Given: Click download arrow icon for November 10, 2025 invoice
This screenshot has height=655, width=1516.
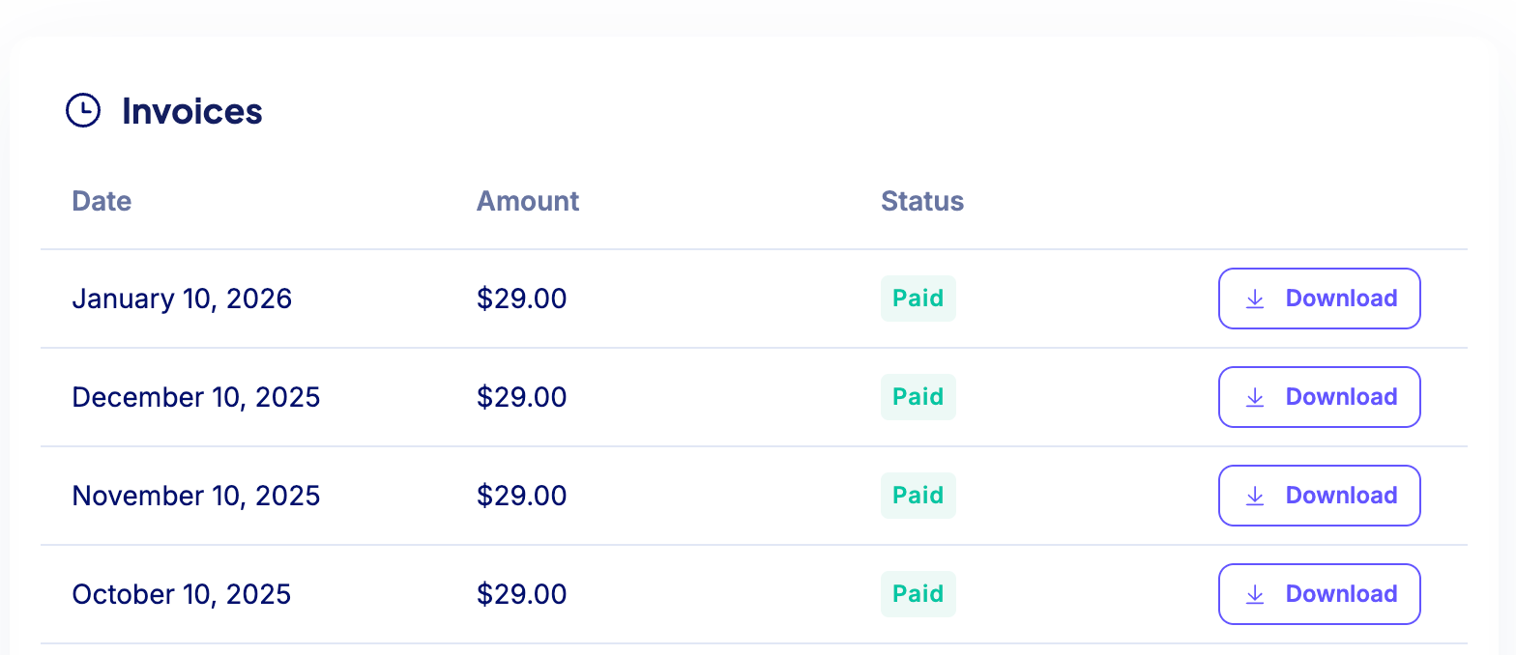Looking at the screenshot, I should (x=1255, y=496).
